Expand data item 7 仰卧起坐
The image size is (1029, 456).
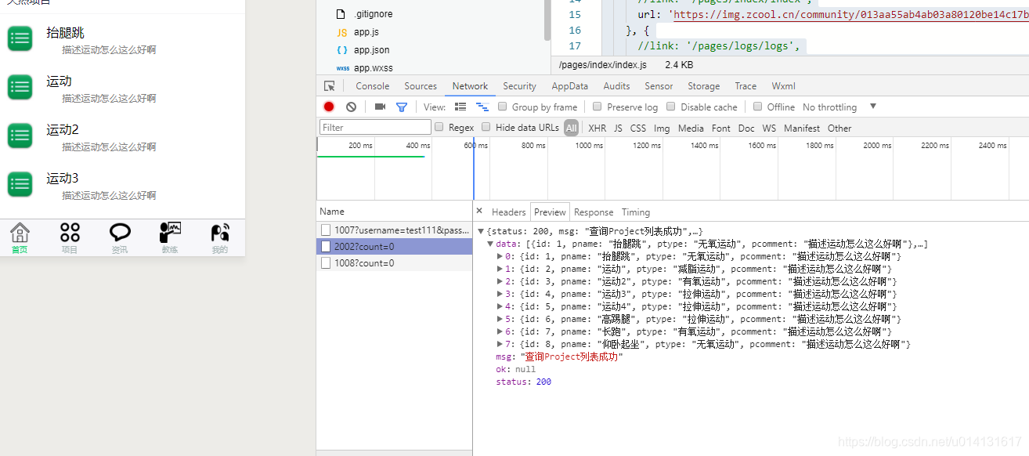coord(500,344)
